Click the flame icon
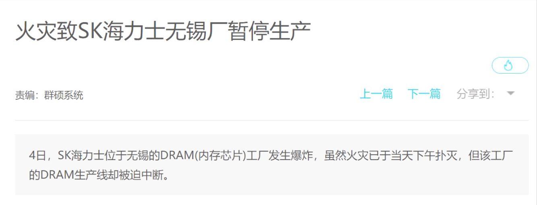Viewport: 537px width, 205px height. coord(510,66)
